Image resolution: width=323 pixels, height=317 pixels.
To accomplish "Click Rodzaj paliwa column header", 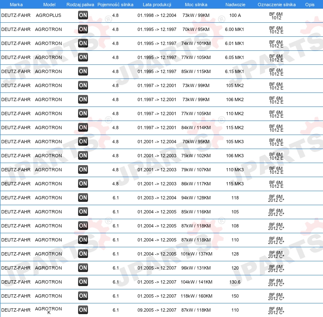I will (x=80, y=5).
